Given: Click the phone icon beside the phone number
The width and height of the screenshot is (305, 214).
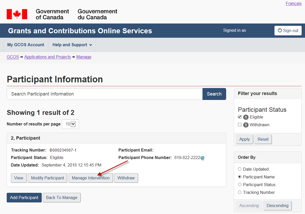Looking at the screenshot, I should pos(203,158).
